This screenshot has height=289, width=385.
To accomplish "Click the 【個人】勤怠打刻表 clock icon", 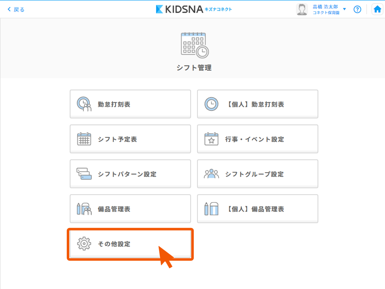I will 211,104.
